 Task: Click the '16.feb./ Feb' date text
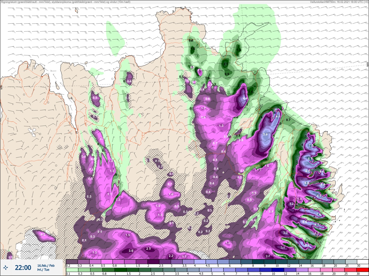(46, 265)
